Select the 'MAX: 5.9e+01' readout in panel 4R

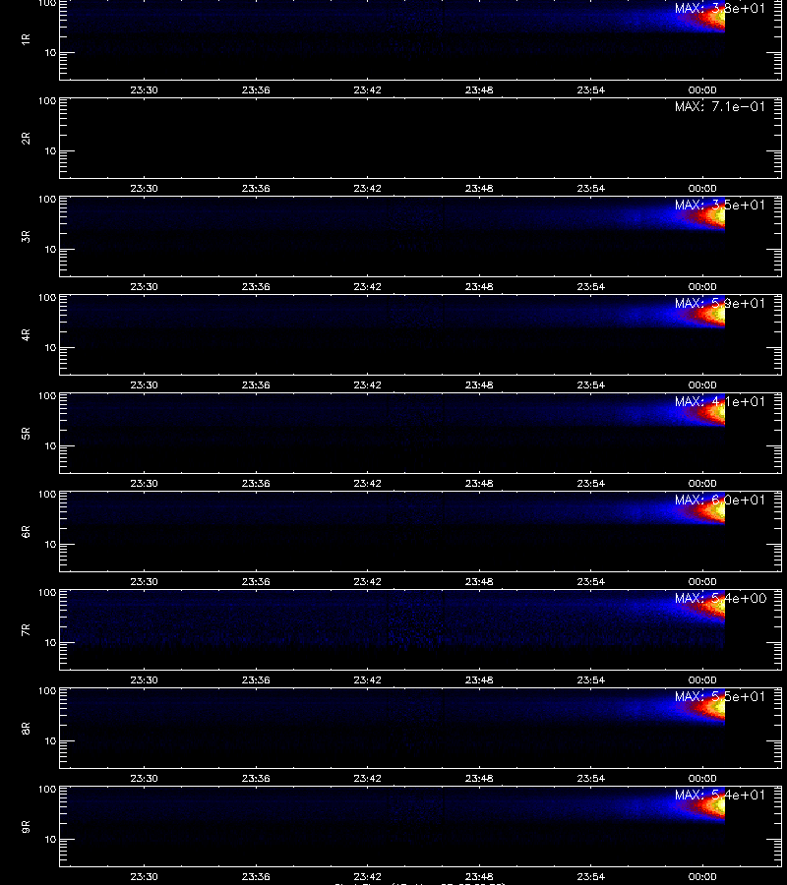(x=720, y=303)
